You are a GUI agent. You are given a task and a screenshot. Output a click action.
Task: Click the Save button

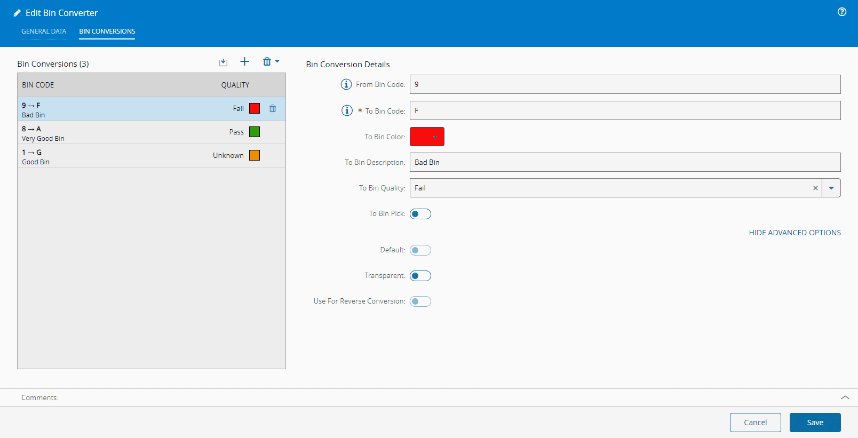[x=815, y=423]
